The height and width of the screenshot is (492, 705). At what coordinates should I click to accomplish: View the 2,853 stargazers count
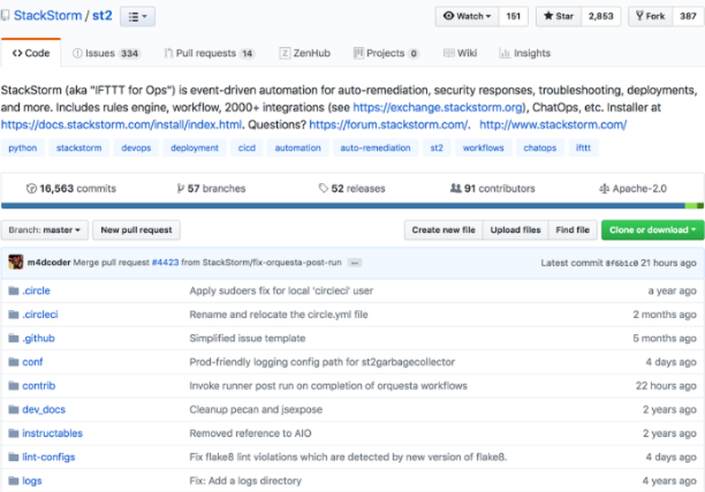click(x=601, y=16)
